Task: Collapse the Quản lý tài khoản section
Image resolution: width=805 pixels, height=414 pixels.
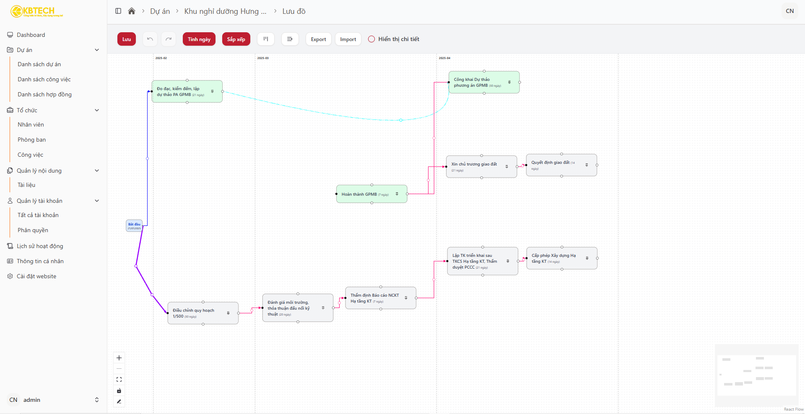Action: [x=97, y=201]
